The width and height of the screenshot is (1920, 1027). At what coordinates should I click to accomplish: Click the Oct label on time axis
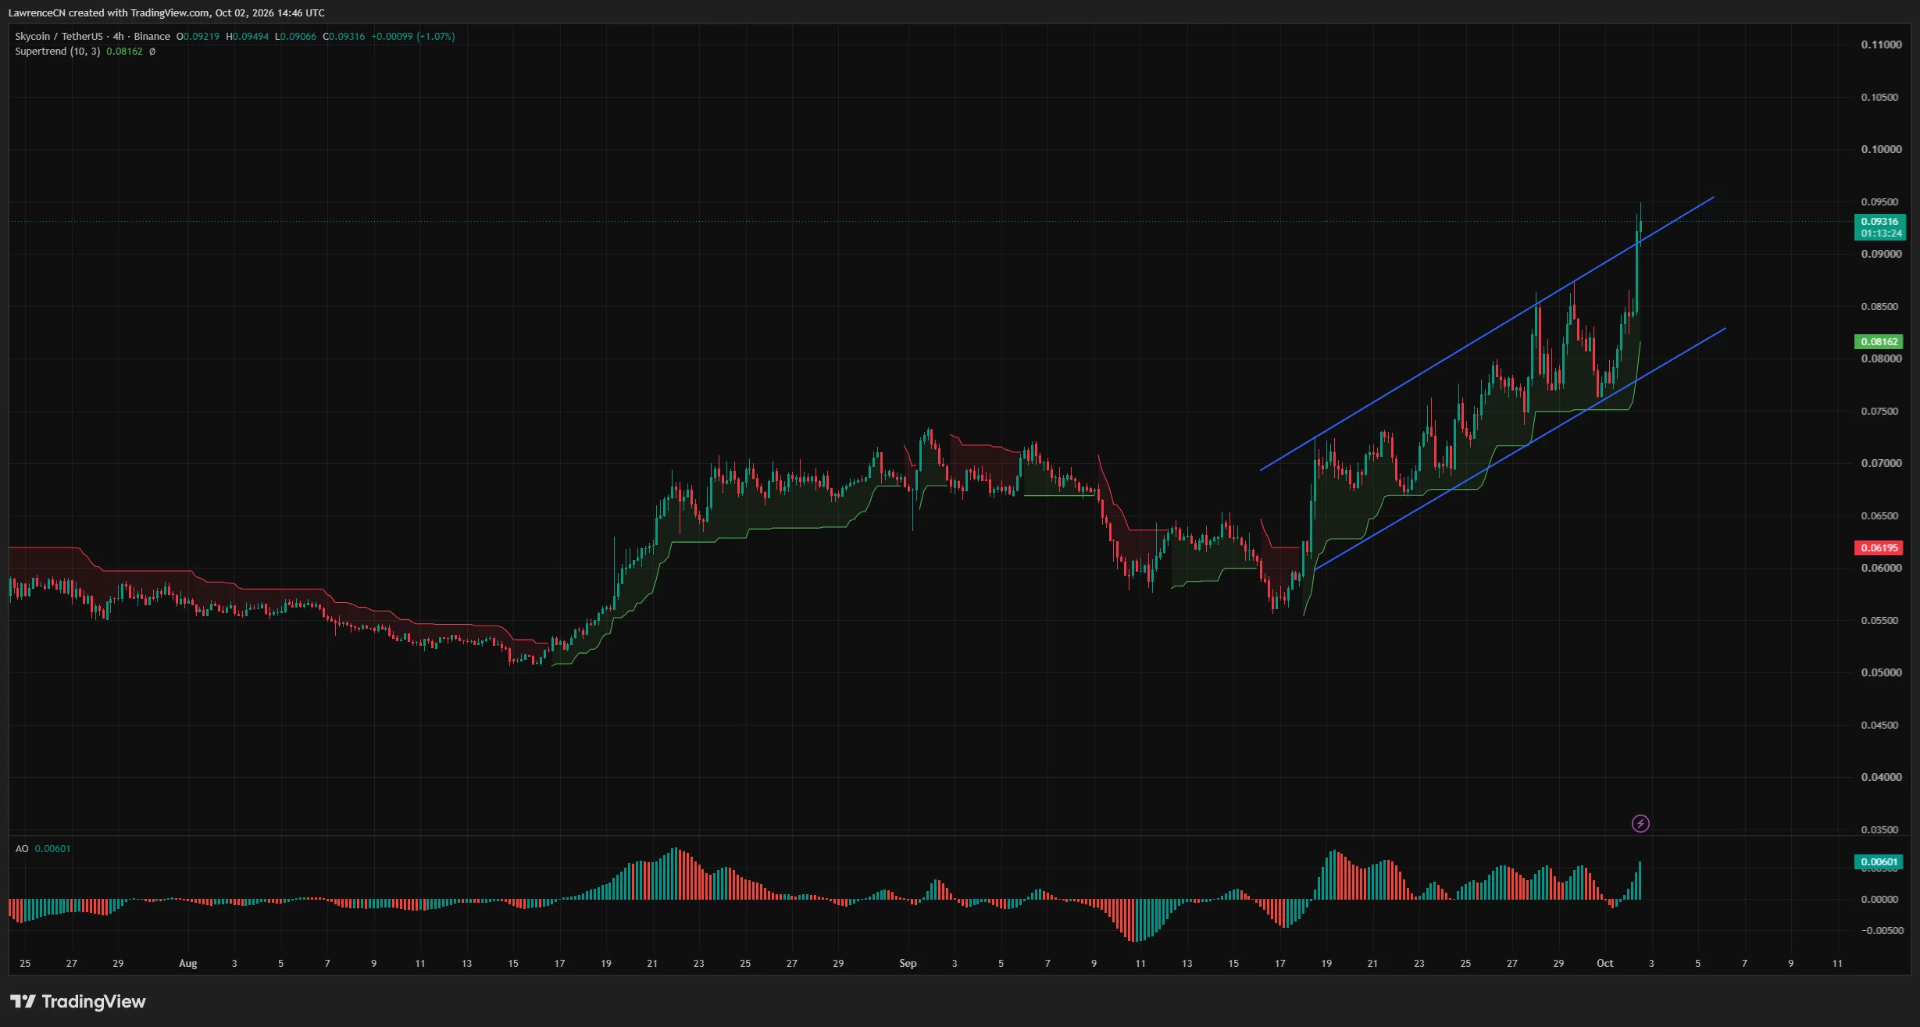point(1604,963)
